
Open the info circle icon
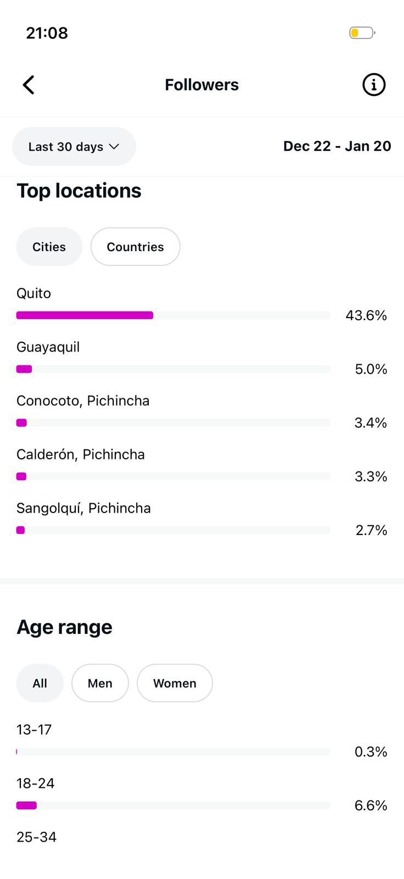tap(374, 85)
